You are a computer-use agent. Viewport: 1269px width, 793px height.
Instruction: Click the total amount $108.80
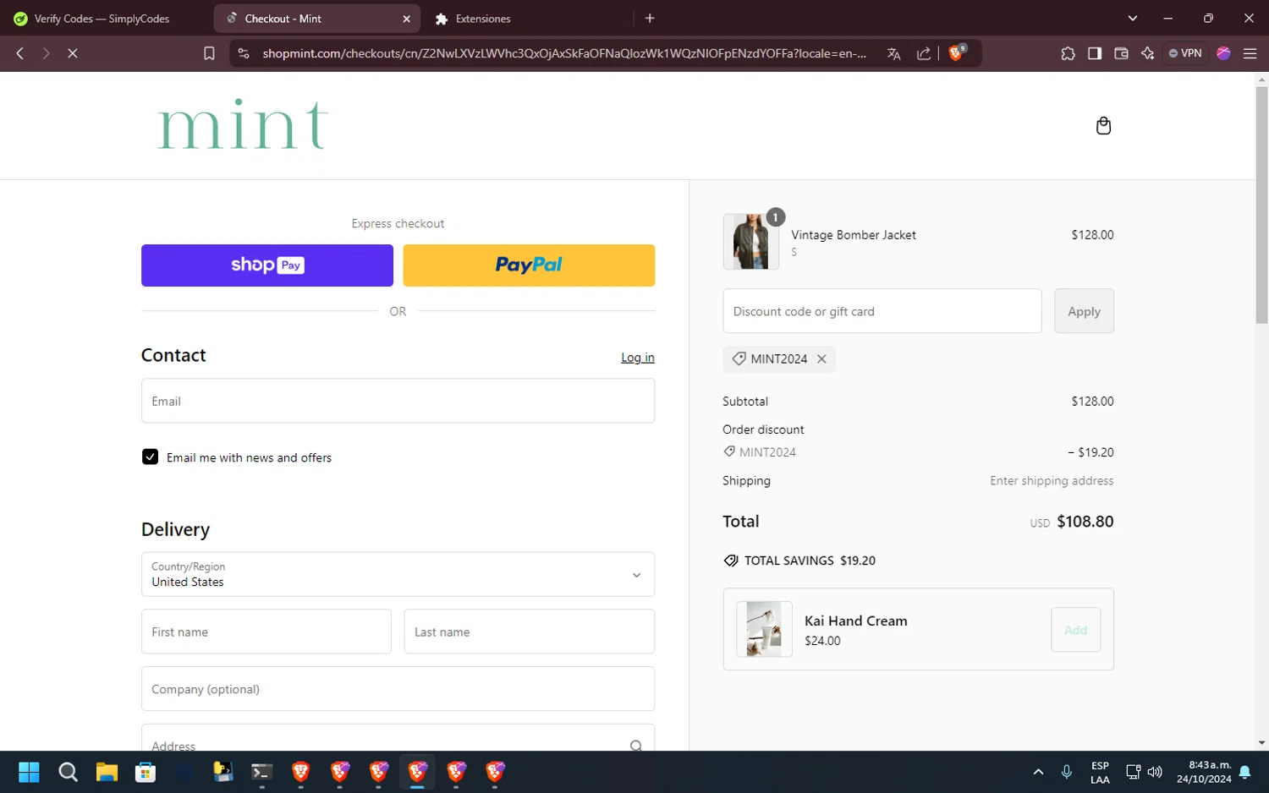(x=1085, y=522)
